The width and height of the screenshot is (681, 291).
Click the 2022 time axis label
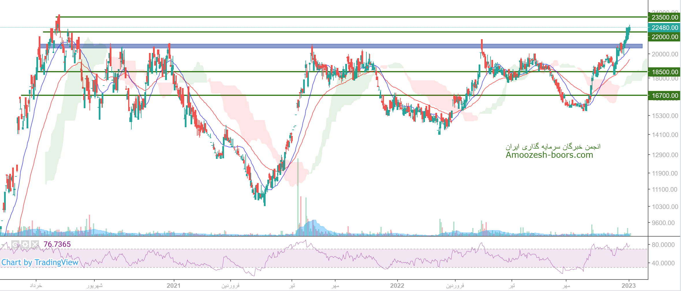[397, 286]
